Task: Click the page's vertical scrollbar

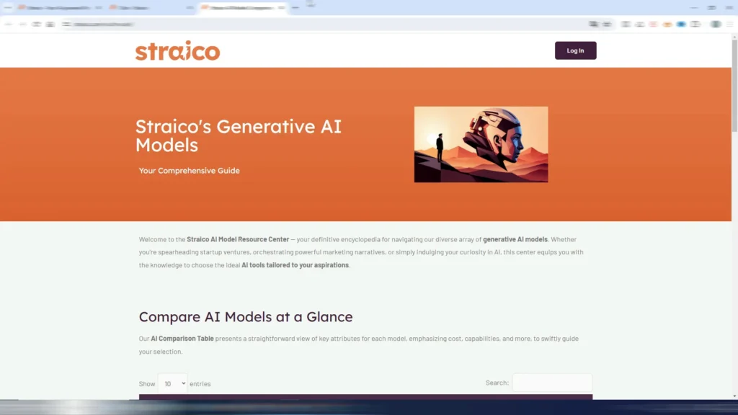Action: pos(734,216)
